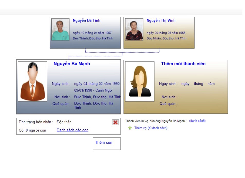This screenshot has width=245, height=178.
Task: Select the Nguyễn Bá Mạnh name heading
Action: pos(72,64)
